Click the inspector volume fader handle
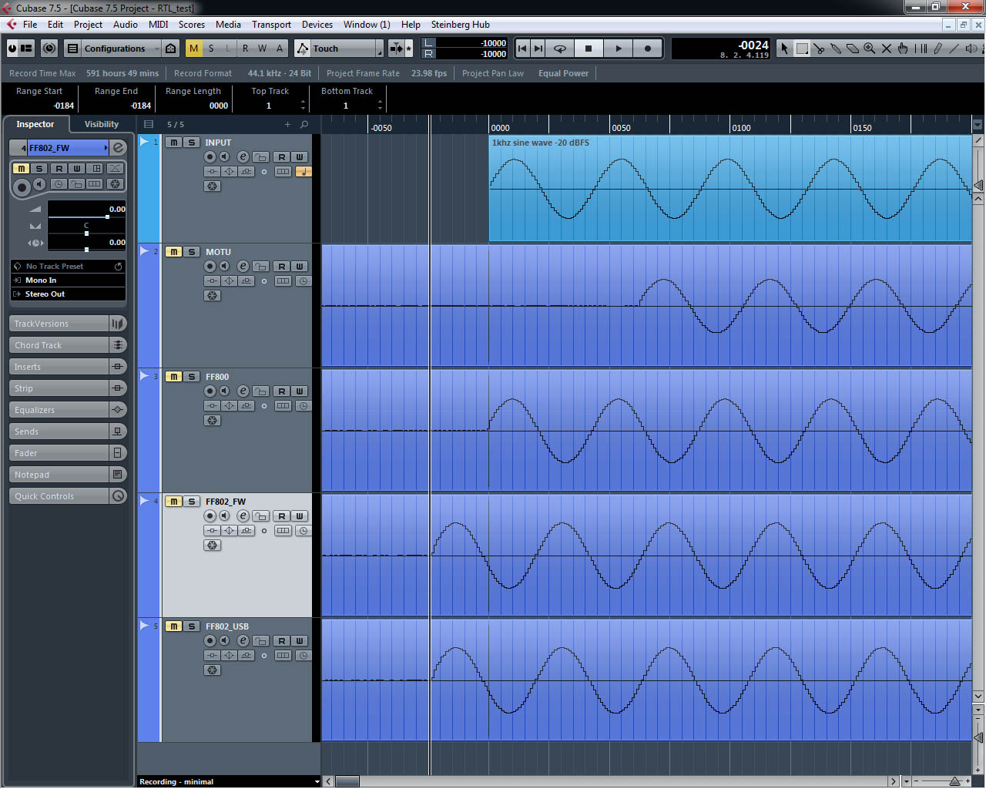986x789 pixels. coord(107,217)
